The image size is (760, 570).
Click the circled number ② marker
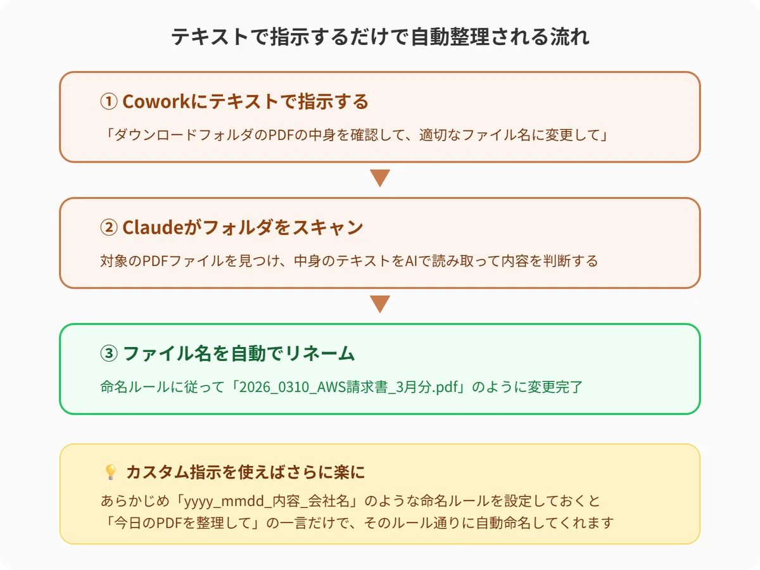click(108, 227)
